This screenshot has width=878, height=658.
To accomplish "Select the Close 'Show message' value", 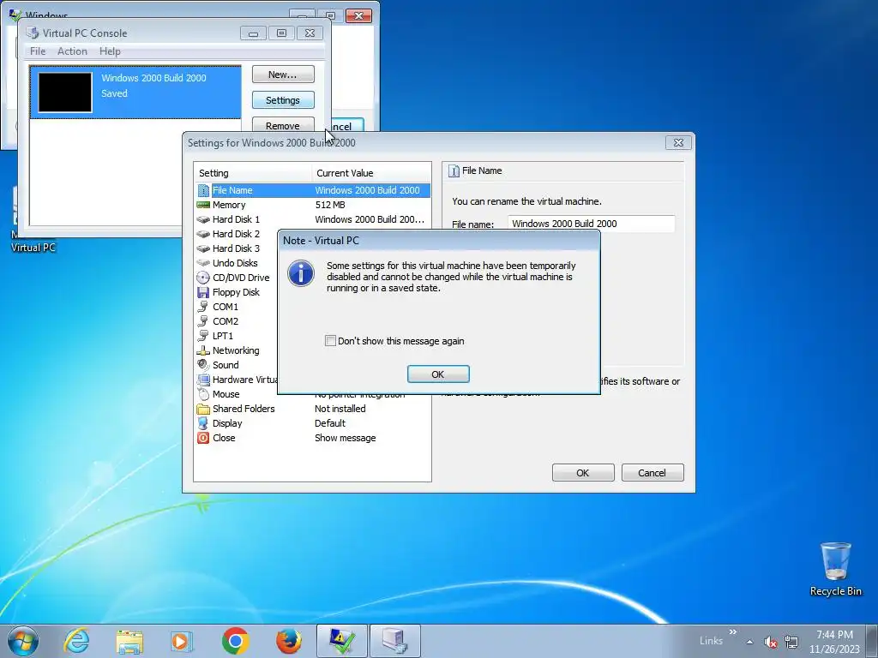I will [x=345, y=438].
